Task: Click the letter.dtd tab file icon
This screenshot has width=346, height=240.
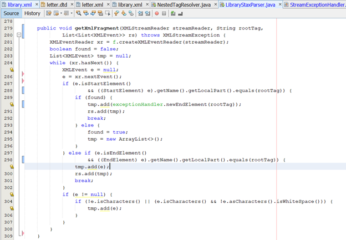Action: click(43, 4)
